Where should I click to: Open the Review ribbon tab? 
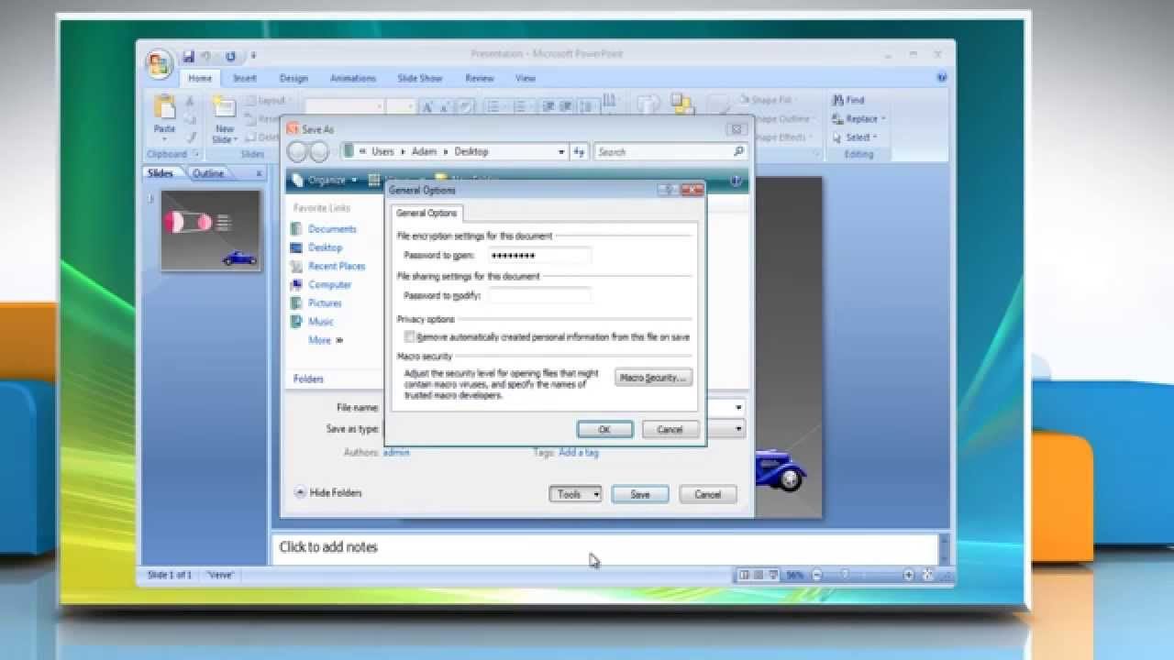(x=480, y=79)
